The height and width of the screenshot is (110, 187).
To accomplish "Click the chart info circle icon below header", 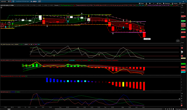I will click(x=1, y=7).
